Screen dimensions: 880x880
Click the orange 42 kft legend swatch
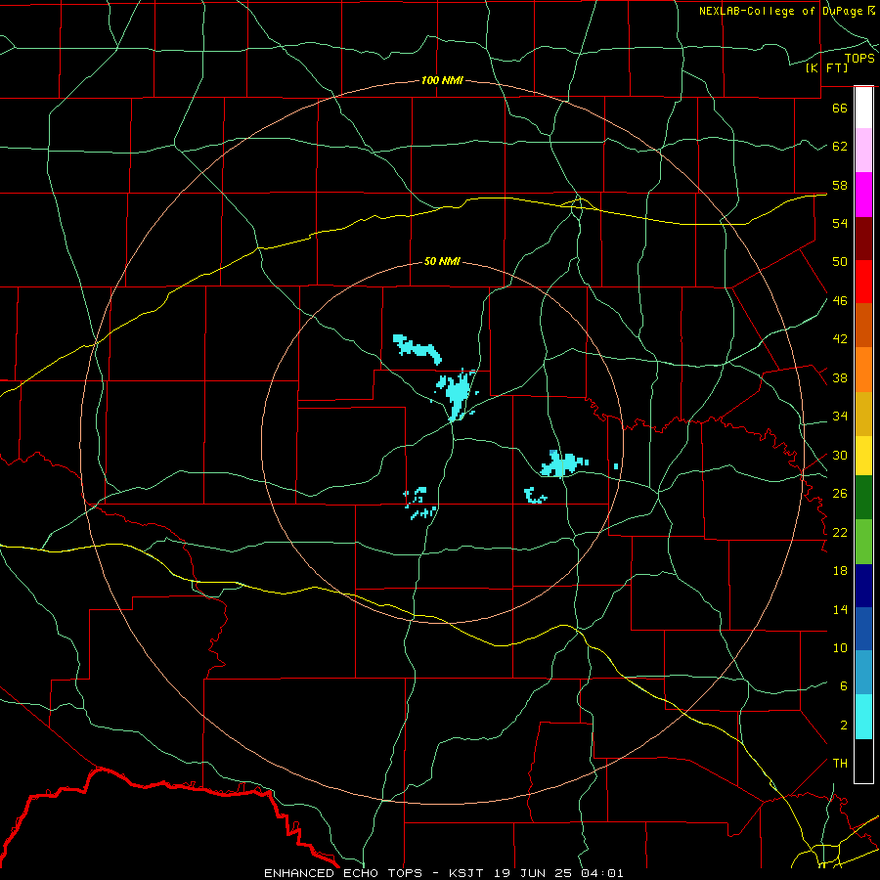tap(863, 370)
